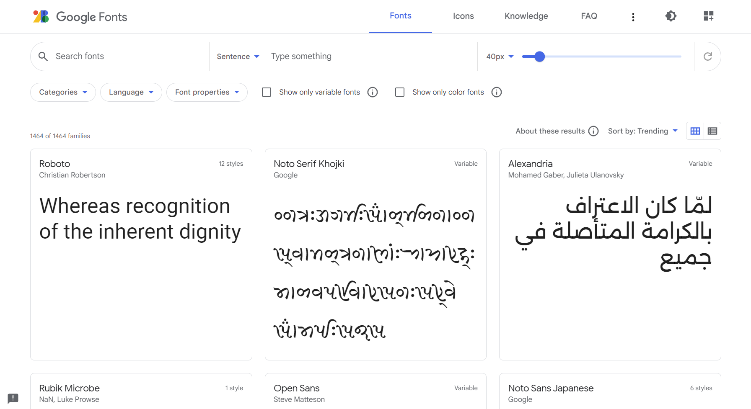
Task: Check the Show only color fonts box
Action: [400, 92]
